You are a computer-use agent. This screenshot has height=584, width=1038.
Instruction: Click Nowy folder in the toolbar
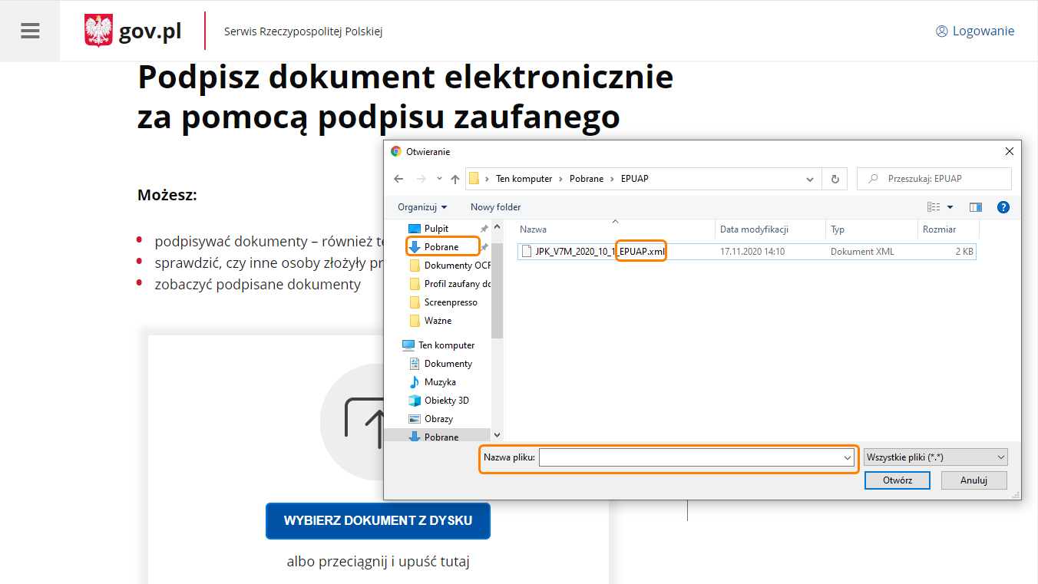coord(495,207)
